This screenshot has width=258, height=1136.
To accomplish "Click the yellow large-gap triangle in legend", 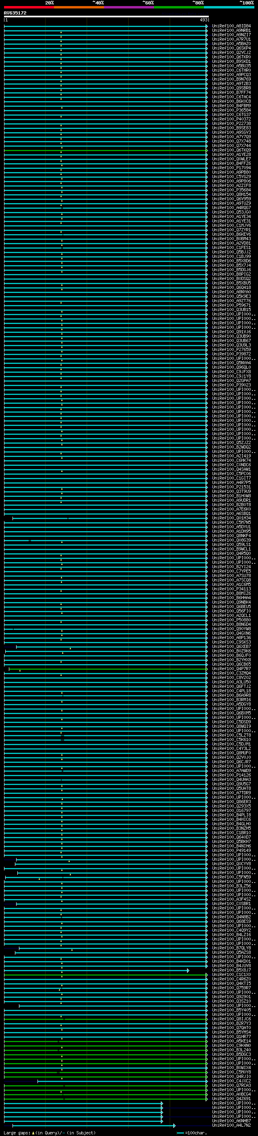I will click(33, 1132).
